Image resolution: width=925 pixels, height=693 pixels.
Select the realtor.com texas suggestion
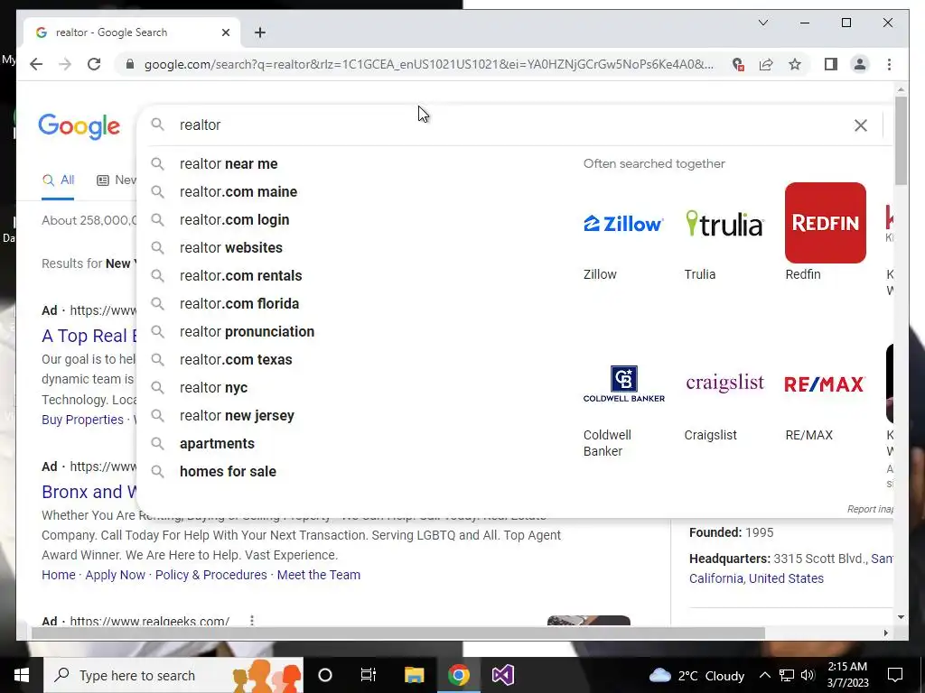click(x=236, y=359)
